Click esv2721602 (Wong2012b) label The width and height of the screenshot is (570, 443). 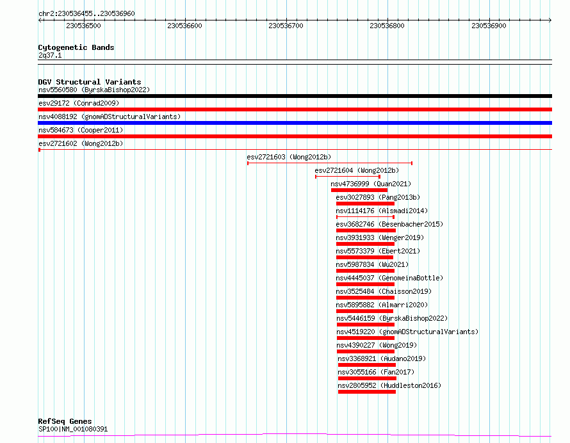pos(81,143)
